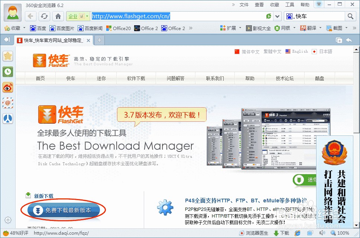Click 免费下载最新版本 download button
Screen dimensions: 360x238
pos(64,210)
